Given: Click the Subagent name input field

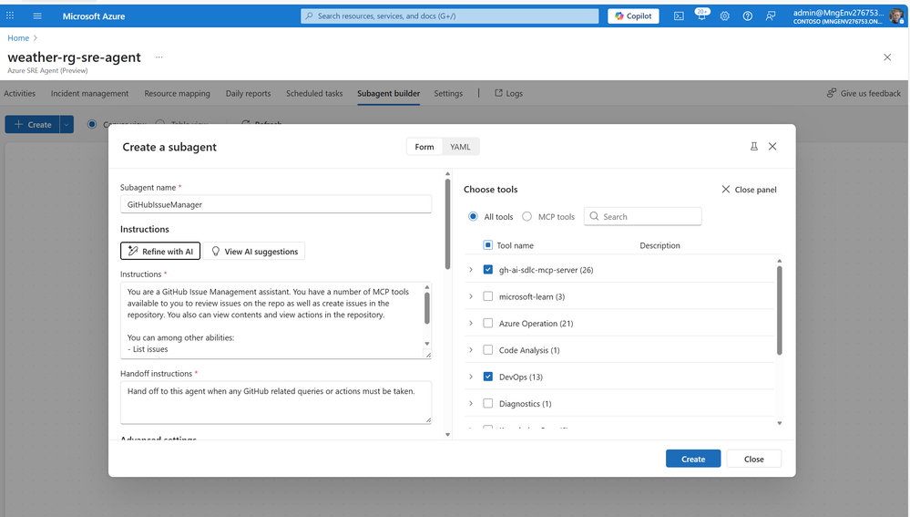Looking at the screenshot, I should point(276,204).
